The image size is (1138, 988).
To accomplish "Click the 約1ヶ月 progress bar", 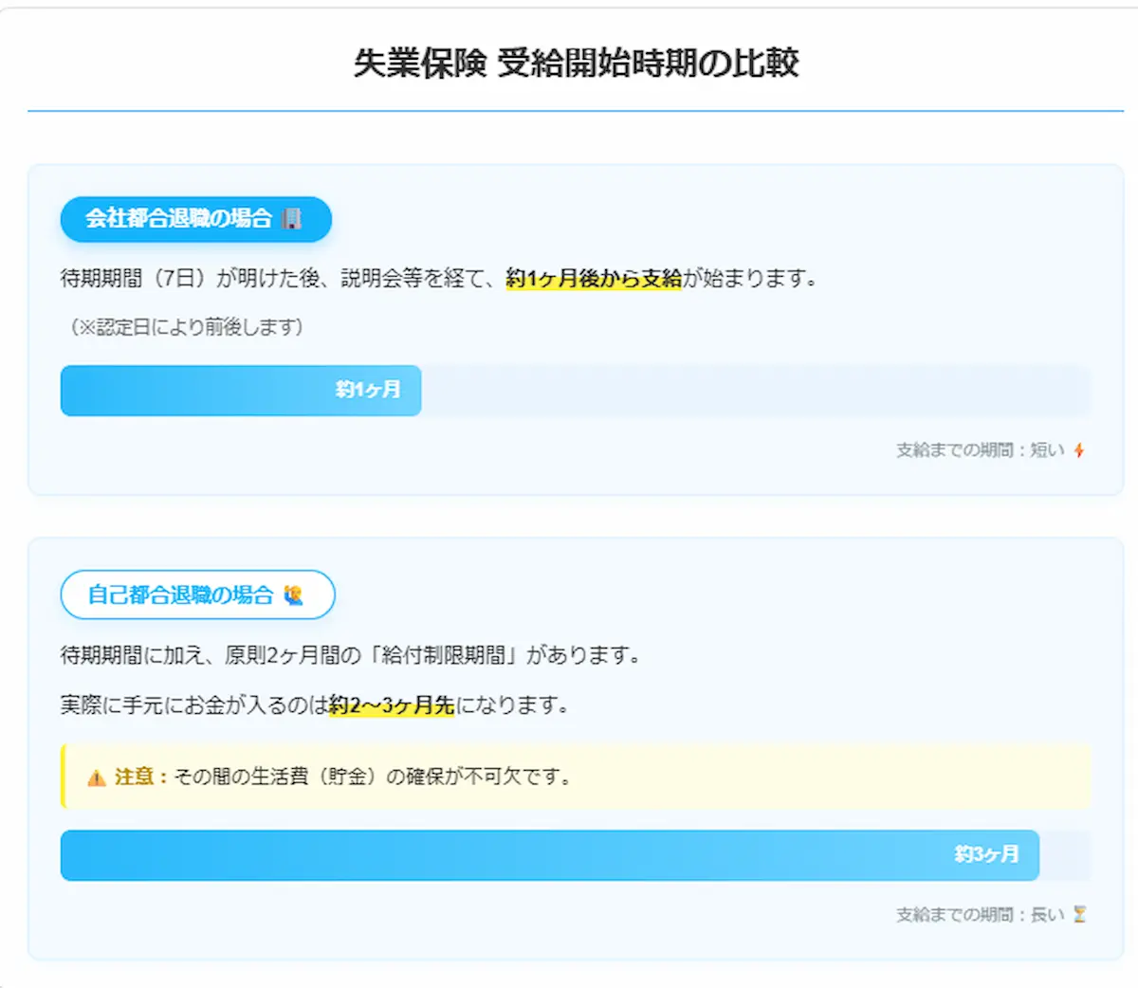I will (241, 391).
